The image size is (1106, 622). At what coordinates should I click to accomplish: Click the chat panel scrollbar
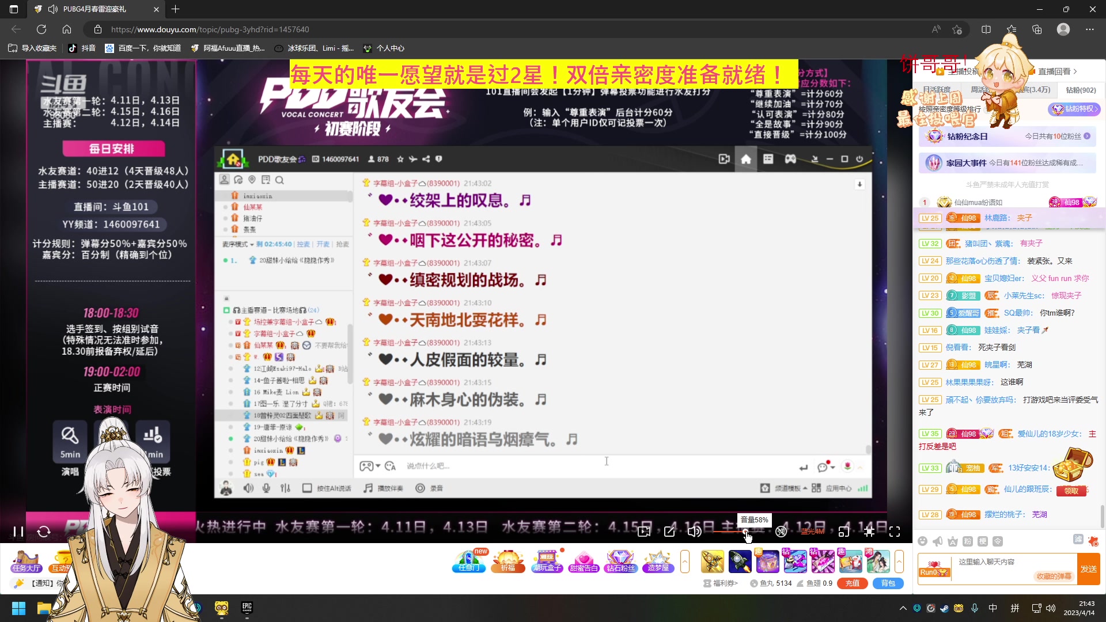coord(1102,516)
